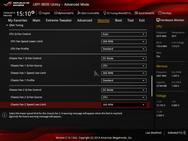Select the CPU Fan Profile label
The width and height of the screenshot is (188, 141).
(x=20, y=49)
